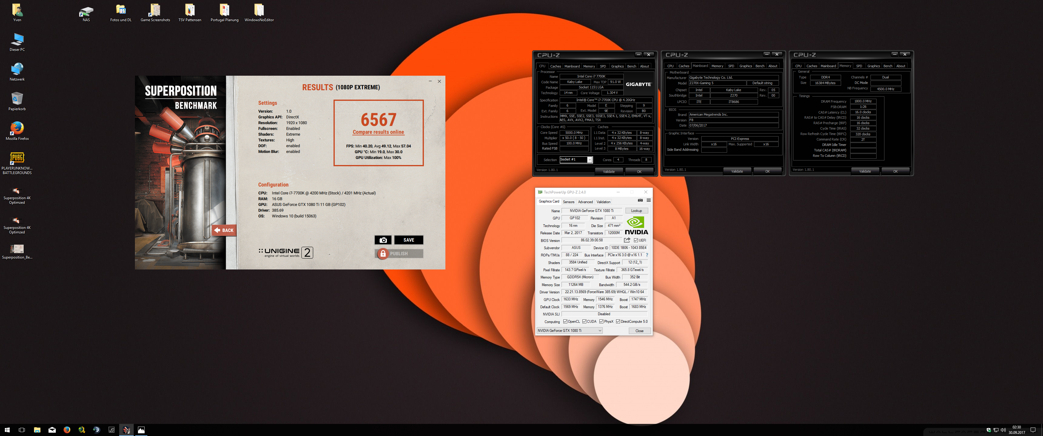This screenshot has height=436, width=1043.
Task: Open the Photos app in the taskbar
Action: pos(141,430)
